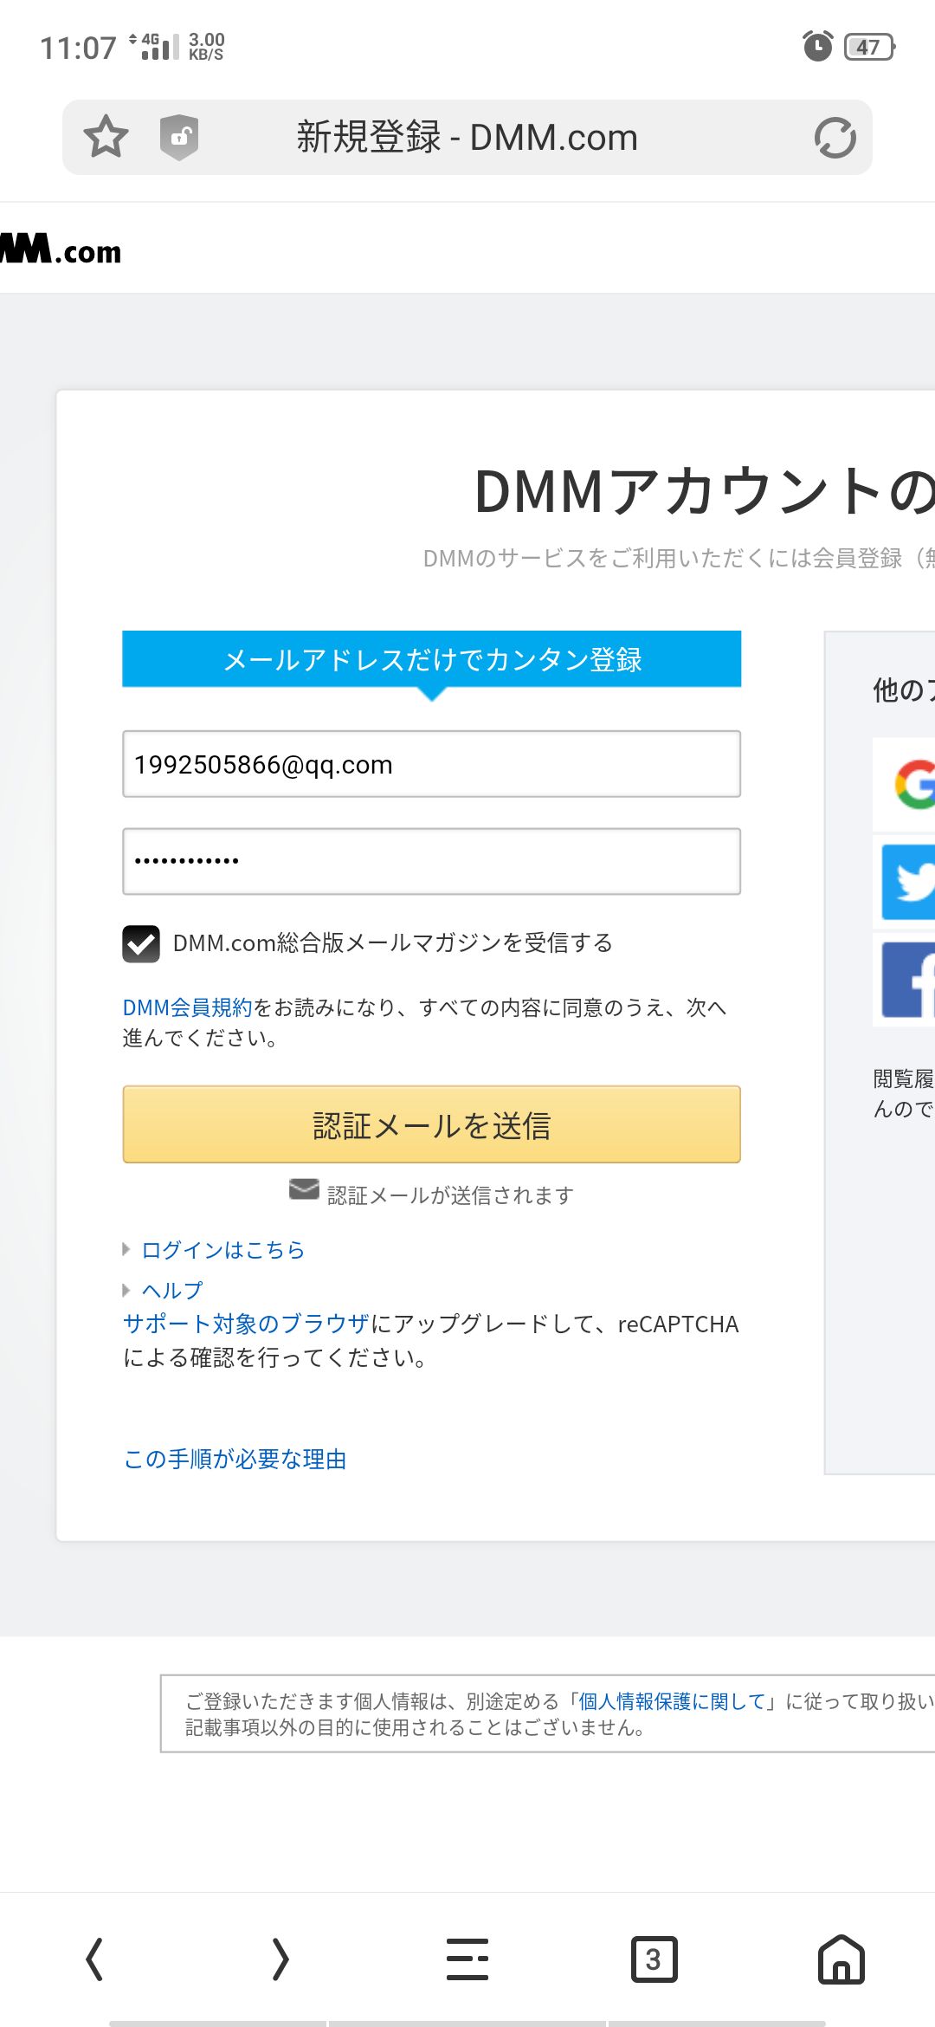Go to browser home page icon
The image size is (935, 2027).
coord(841,1959)
